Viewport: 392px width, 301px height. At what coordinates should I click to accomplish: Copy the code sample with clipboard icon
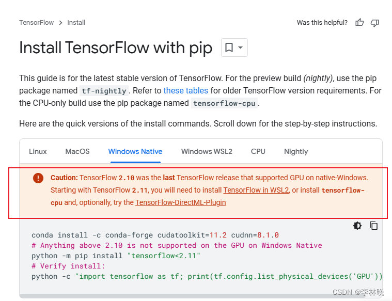point(374,226)
